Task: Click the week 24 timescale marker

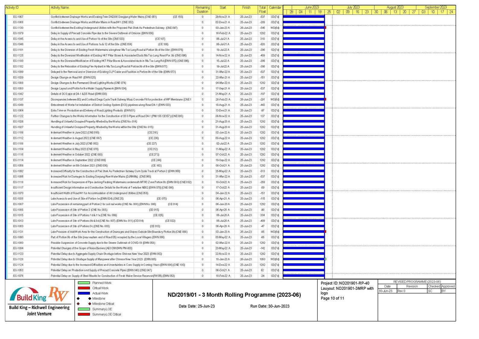Action: (451, 12)
